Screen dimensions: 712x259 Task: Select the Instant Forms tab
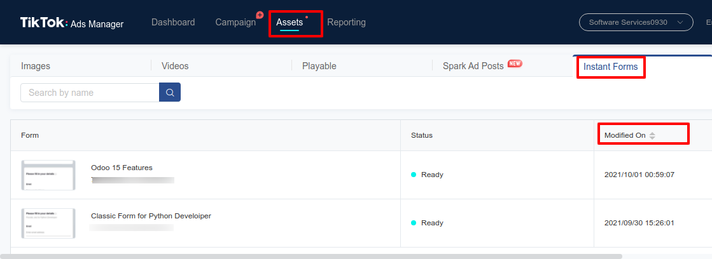[610, 67]
